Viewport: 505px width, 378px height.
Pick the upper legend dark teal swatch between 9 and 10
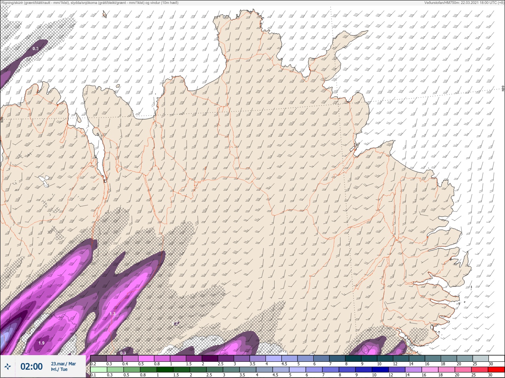[369, 359]
